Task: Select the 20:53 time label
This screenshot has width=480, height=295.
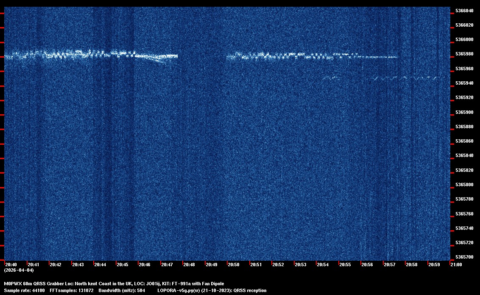Action: coord(300,265)
